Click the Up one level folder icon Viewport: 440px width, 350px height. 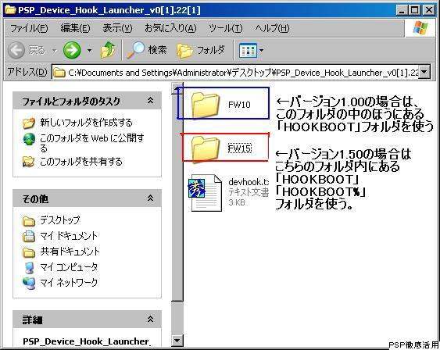(x=108, y=50)
